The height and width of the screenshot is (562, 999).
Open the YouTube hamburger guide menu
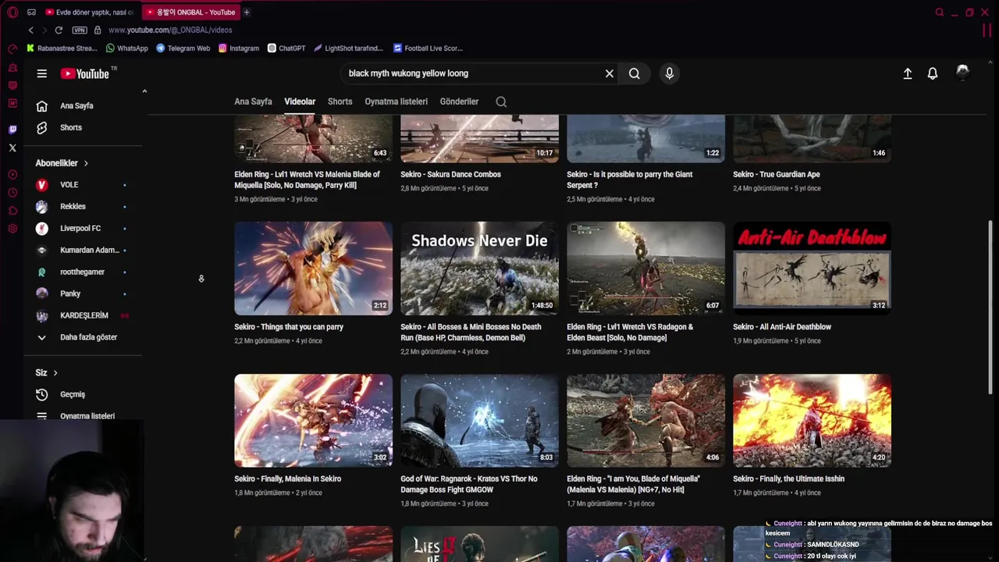click(42, 73)
